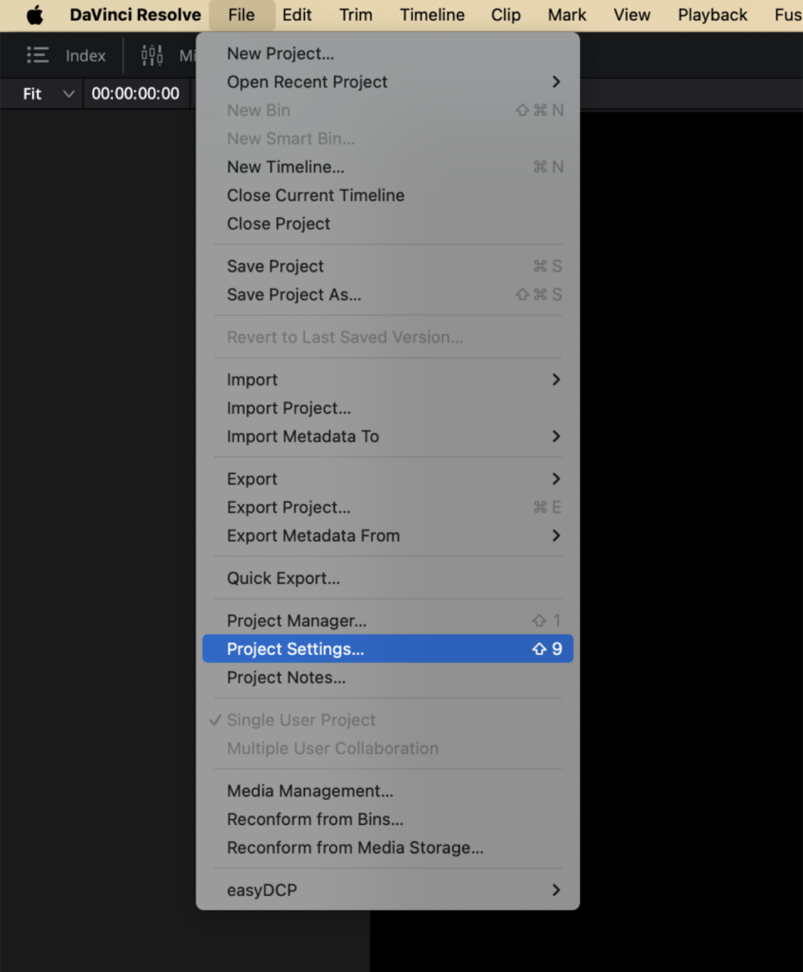Screen dimensions: 803x972
Task: Choose Reconform from Media Storage...
Action: coord(388,847)
